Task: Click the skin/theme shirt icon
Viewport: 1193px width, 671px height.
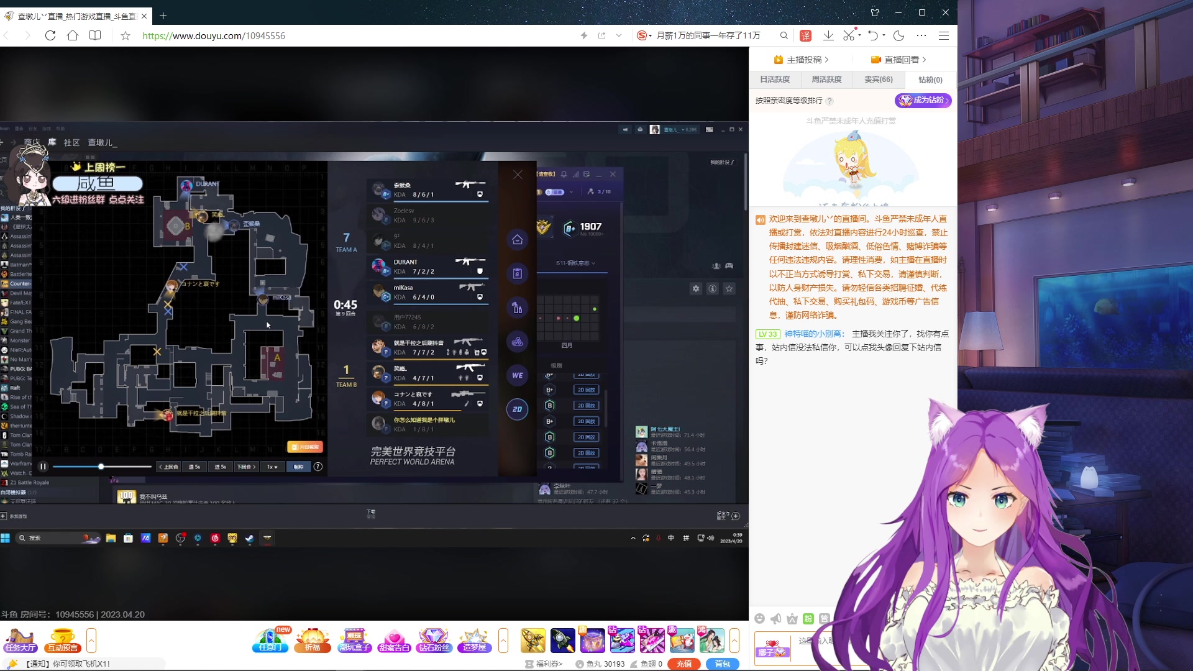Action: 875,12
